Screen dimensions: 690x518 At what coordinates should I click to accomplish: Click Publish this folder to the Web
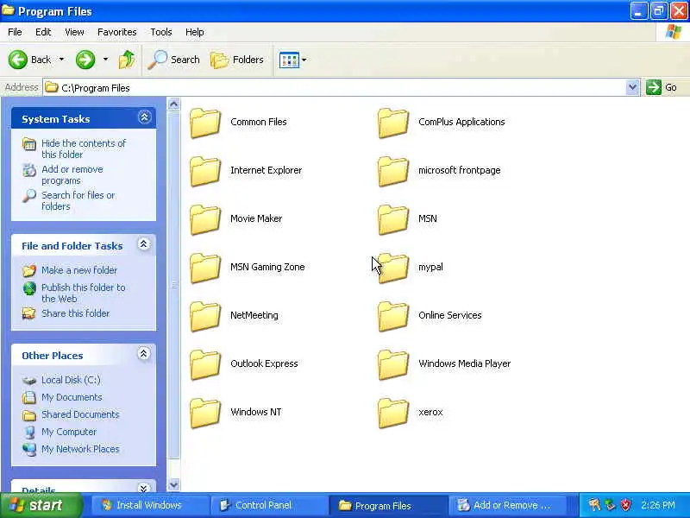[83, 293]
